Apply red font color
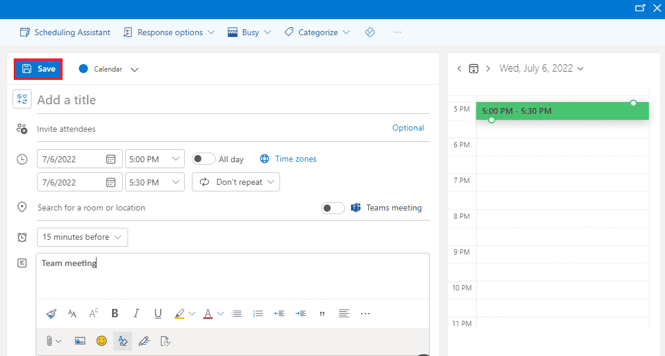The image size is (665, 356). (x=208, y=314)
